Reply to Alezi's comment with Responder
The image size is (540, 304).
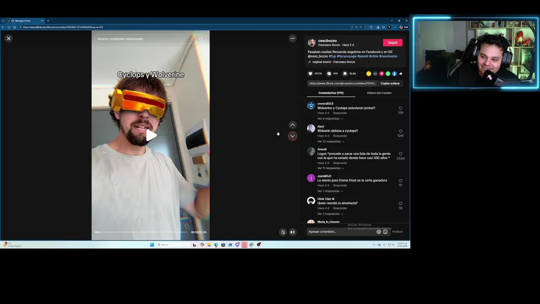tap(340, 136)
